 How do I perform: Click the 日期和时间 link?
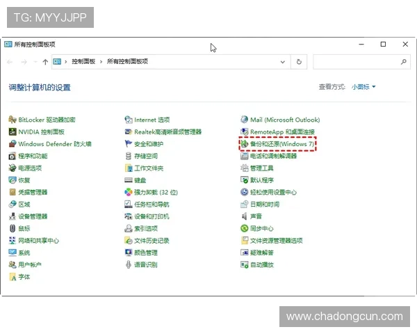click(265, 205)
